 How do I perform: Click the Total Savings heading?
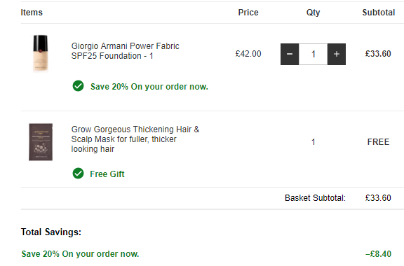click(x=51, y=232)
